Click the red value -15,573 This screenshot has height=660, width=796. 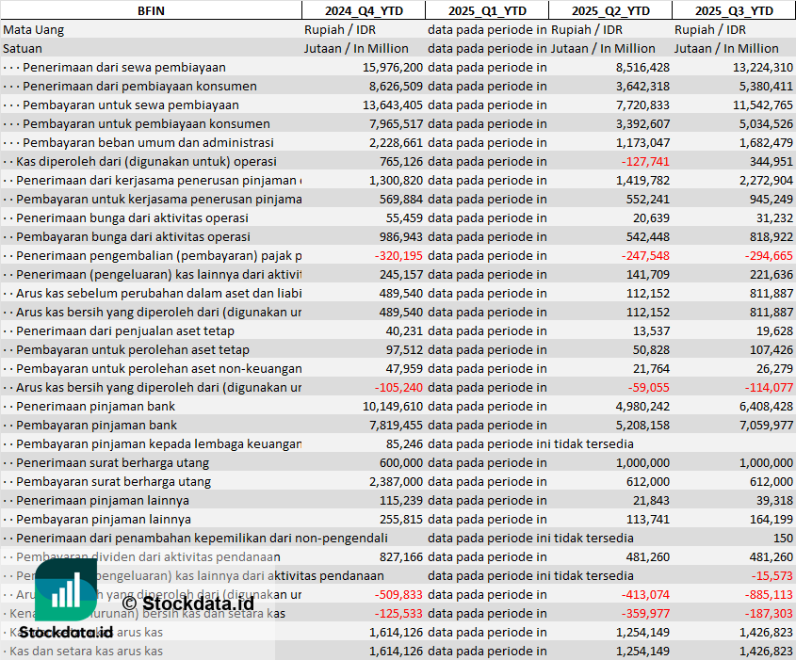(772, 576)
